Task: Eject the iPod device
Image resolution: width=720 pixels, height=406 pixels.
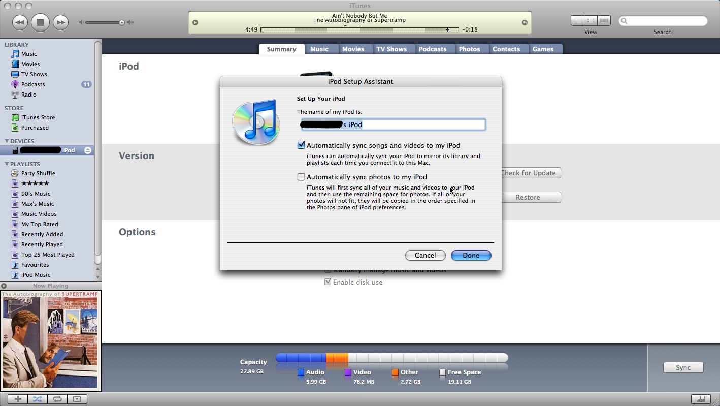Action: [x=88, y=150]
